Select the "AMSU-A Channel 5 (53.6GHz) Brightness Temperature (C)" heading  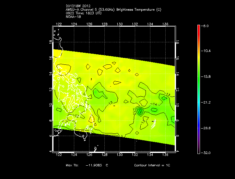pyautogui.click(x=113, y=10)
